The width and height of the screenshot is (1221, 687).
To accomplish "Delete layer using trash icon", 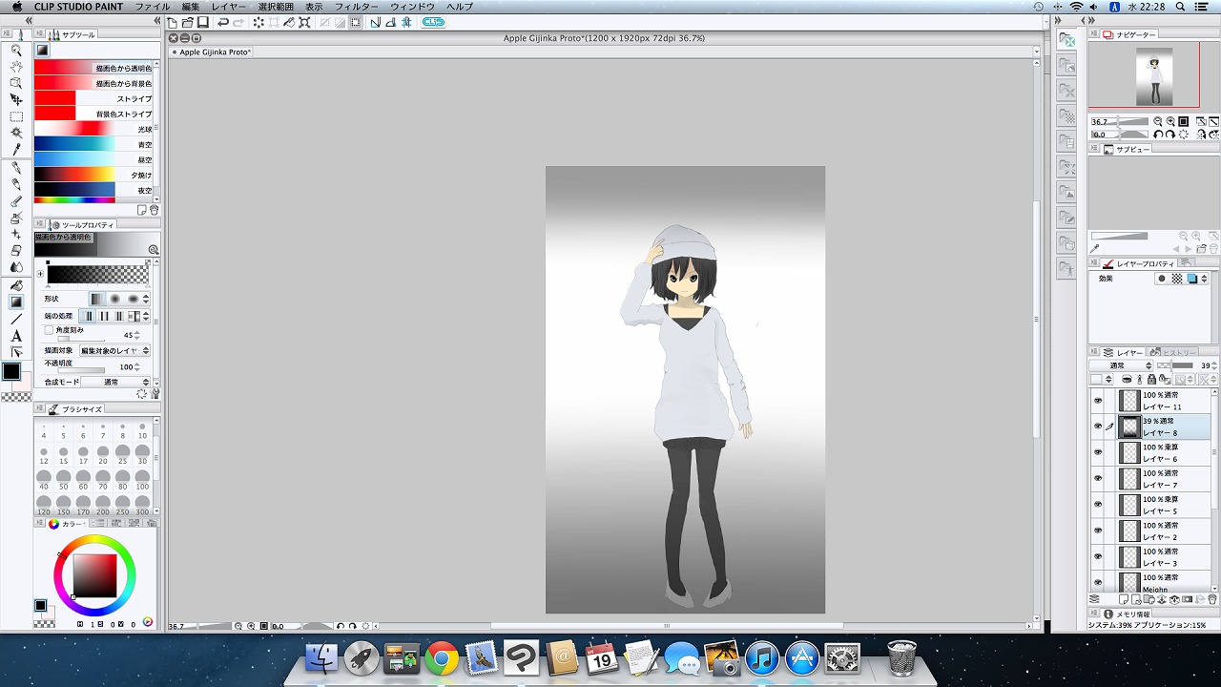I will 1212,599.
